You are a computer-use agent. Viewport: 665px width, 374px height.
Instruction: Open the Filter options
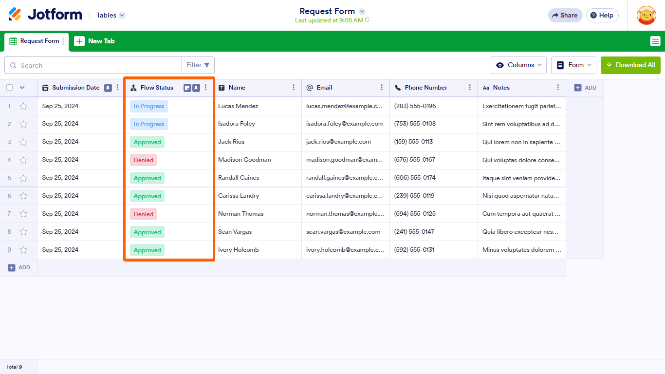click(198, 65)
